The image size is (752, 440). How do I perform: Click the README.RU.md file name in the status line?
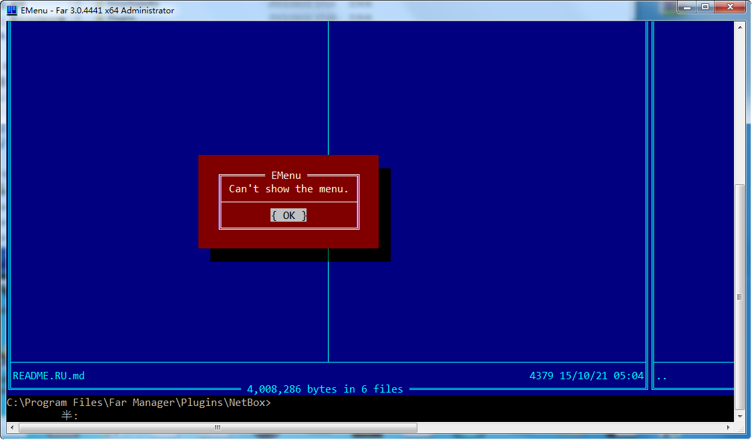(49, 375)
